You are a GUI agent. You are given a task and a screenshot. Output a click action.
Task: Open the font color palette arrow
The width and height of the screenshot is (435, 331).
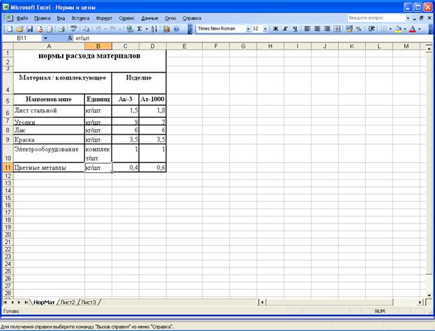[x=420, y=29]
